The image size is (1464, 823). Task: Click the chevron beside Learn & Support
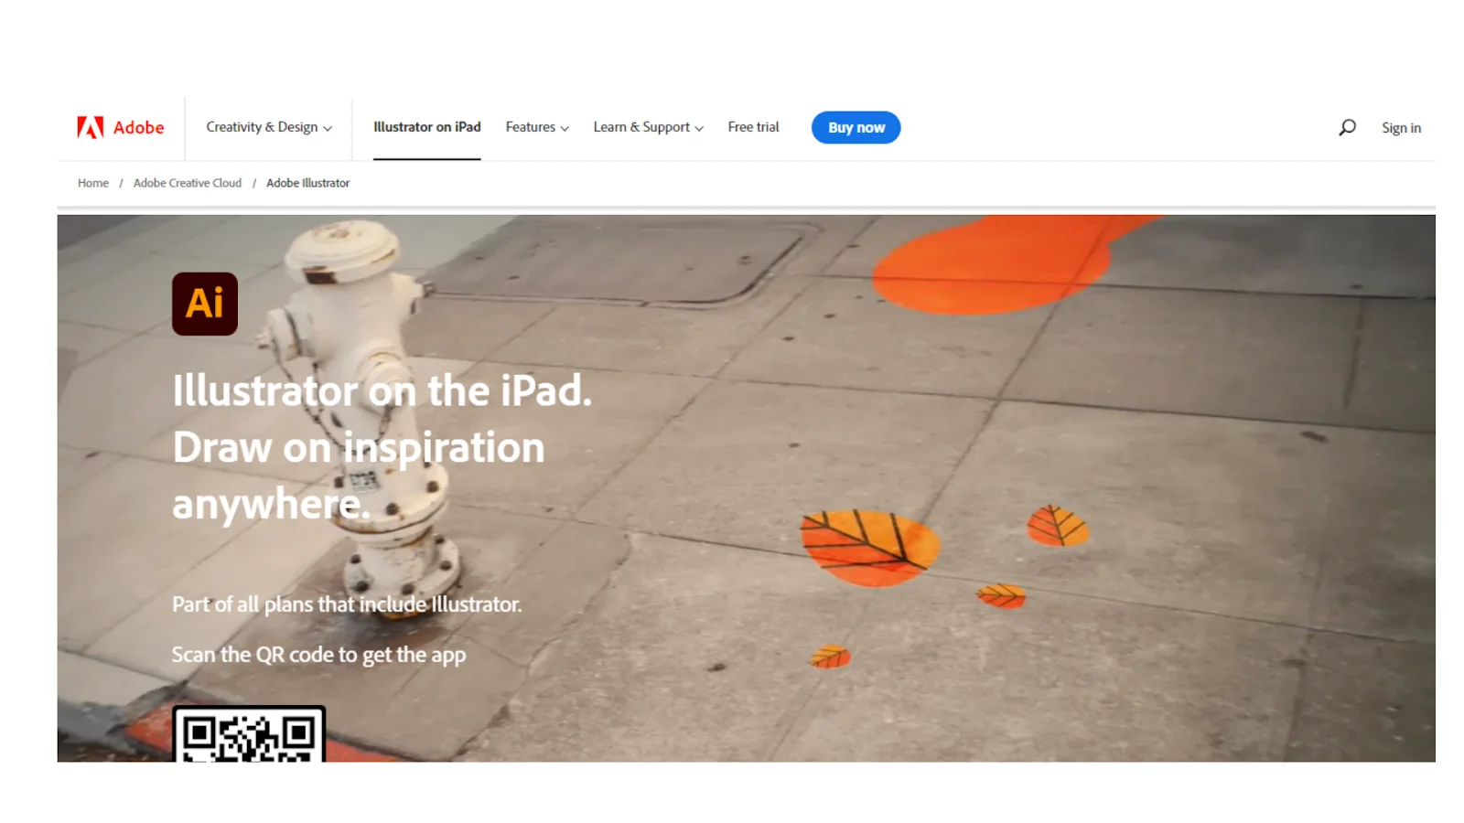pyautogui.click(x=699, y=129)
